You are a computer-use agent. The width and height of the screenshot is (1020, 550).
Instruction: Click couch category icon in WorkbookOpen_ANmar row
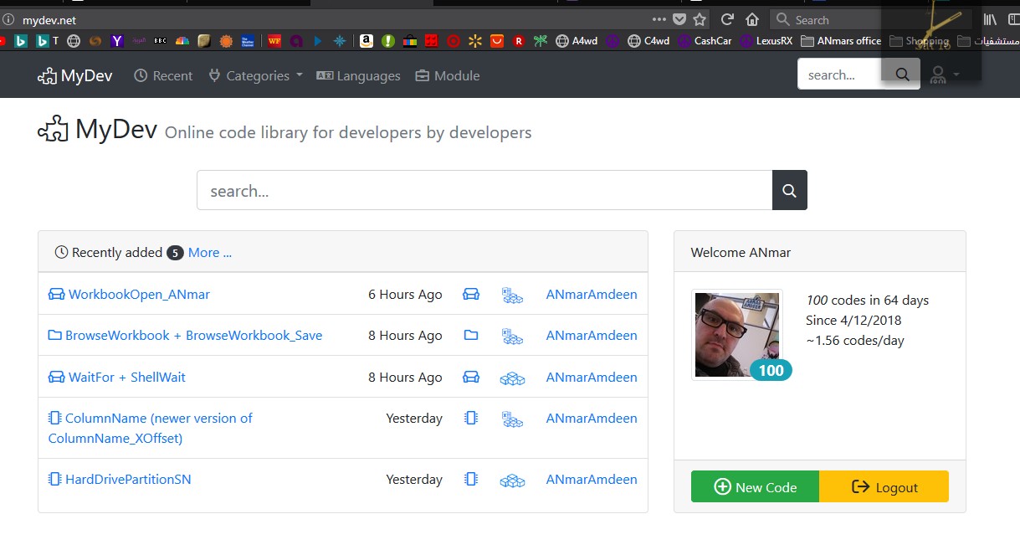(471, 295)
